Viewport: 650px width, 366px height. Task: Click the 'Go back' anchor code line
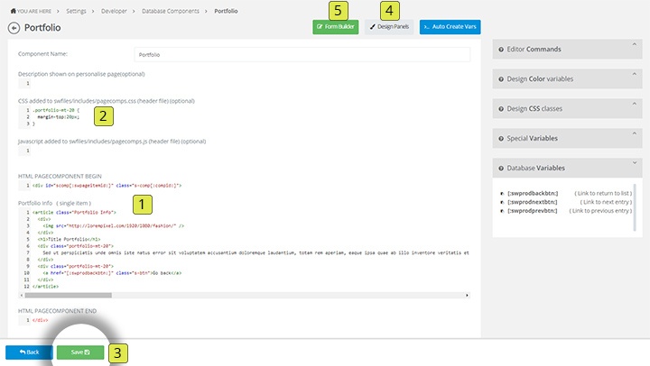point(112,273)
